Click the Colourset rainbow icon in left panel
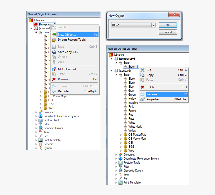The height and width of the screenshot is (195, 215). click(40, 112)
